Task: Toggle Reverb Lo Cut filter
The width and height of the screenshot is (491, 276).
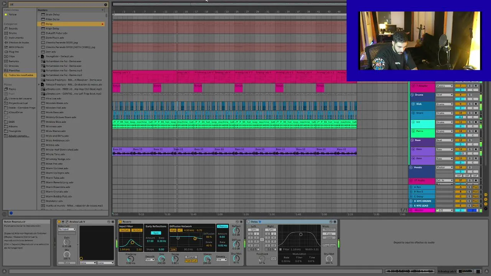Action: pyautogui.click(x=125, y=230)
